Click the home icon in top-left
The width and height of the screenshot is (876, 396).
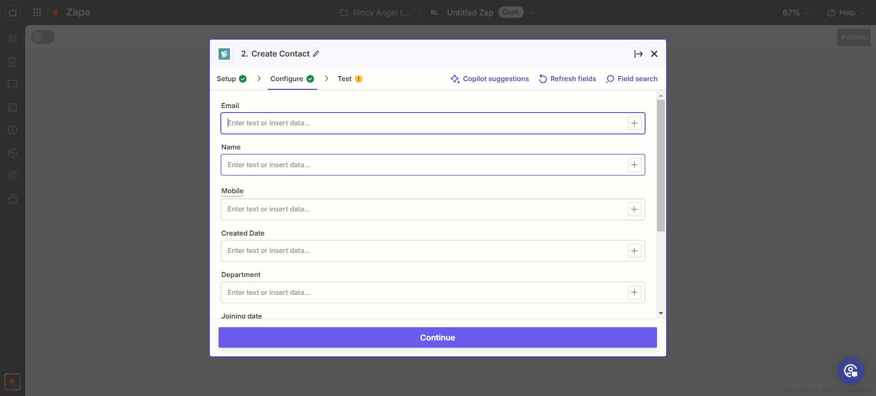12,12
